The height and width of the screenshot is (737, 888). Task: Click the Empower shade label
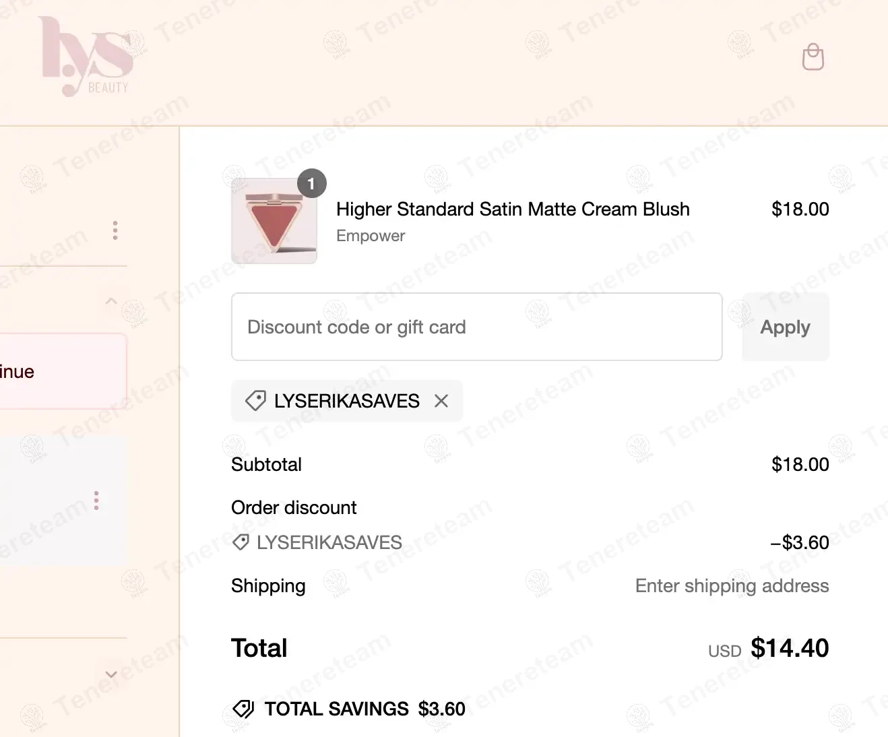371,236
